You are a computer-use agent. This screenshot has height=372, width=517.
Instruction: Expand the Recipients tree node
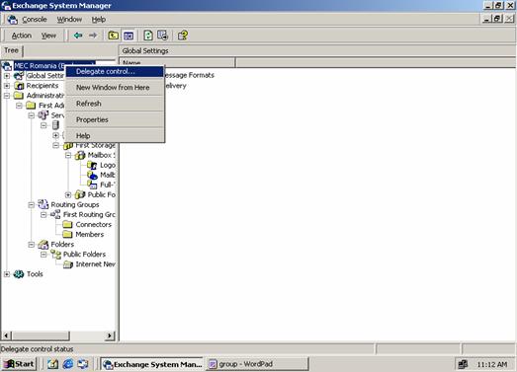point(7,86)
